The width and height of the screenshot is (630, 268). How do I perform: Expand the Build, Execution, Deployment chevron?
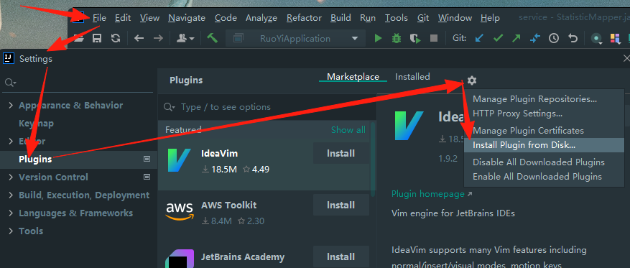[x=11, y=195]
